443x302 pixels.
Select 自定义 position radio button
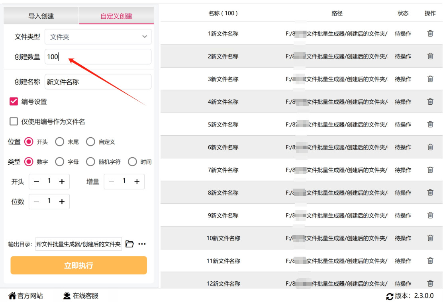click(x=90, y=142)
